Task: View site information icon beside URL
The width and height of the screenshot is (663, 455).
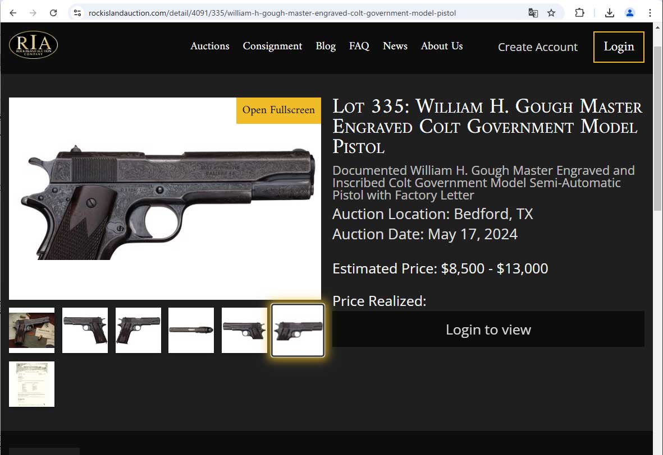Action: pyautogui.click(x=77, y=13)
